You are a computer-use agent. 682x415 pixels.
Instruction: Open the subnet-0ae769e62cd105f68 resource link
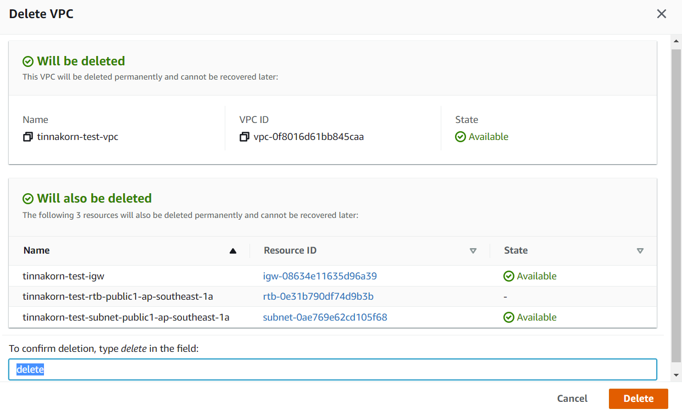[326, 317]
